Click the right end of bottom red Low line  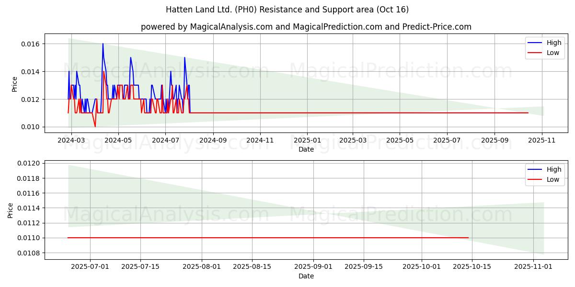[468, 238]
